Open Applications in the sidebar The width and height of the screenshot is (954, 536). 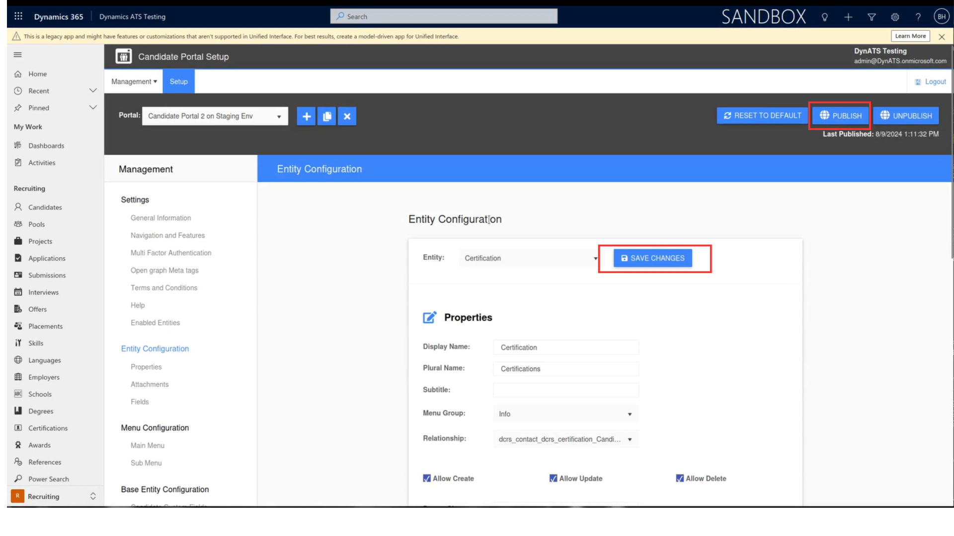[x=47, y=258]
